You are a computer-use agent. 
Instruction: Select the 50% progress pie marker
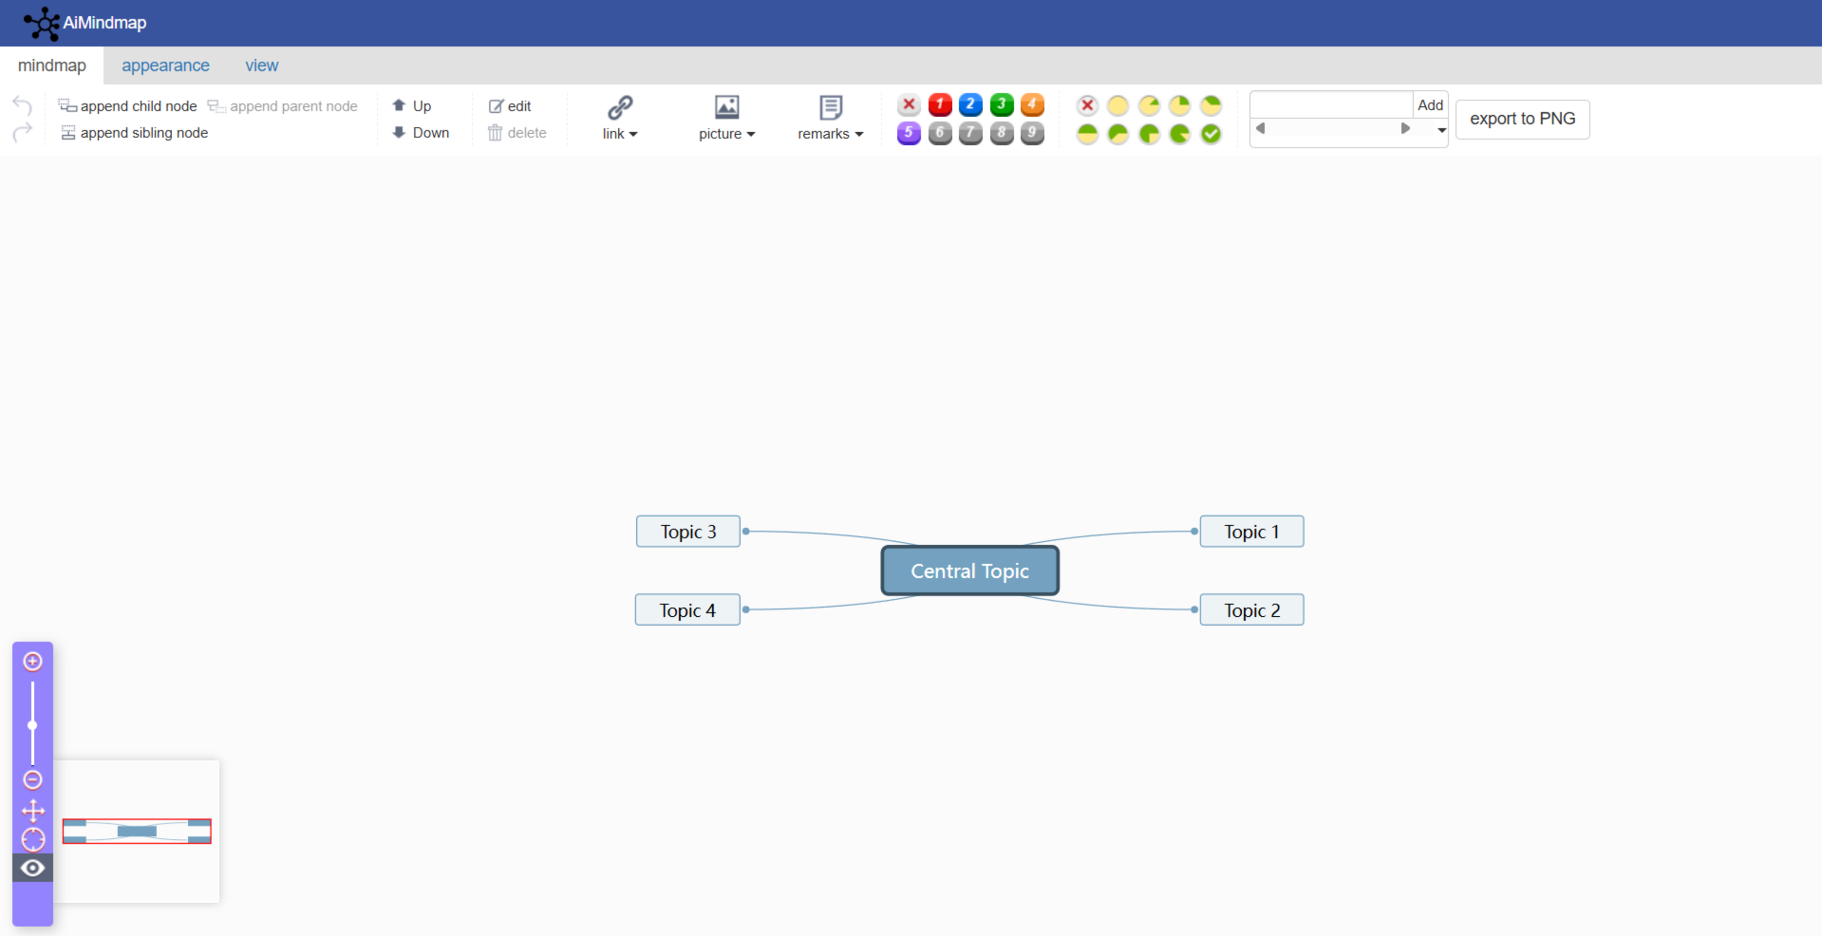1087,133
